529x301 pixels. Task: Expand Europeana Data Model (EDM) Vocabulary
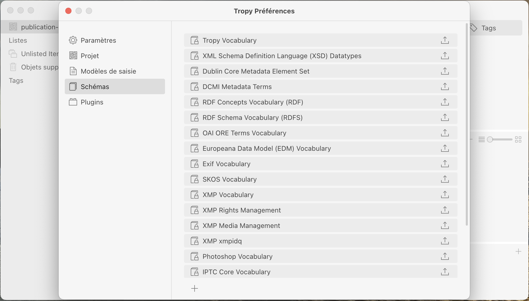[267, 148]
